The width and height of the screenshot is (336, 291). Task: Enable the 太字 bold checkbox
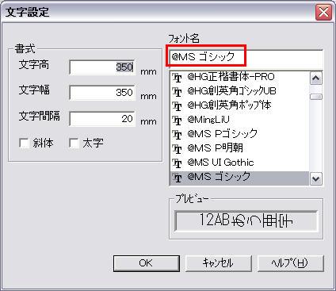click(74, 144)
